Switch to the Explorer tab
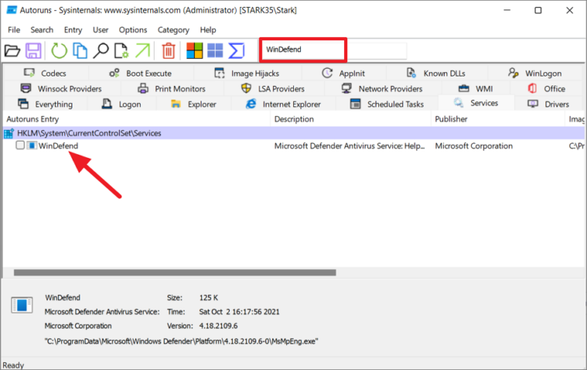The height and width of the screenshot is (370, 587). [x=193, y=104]
